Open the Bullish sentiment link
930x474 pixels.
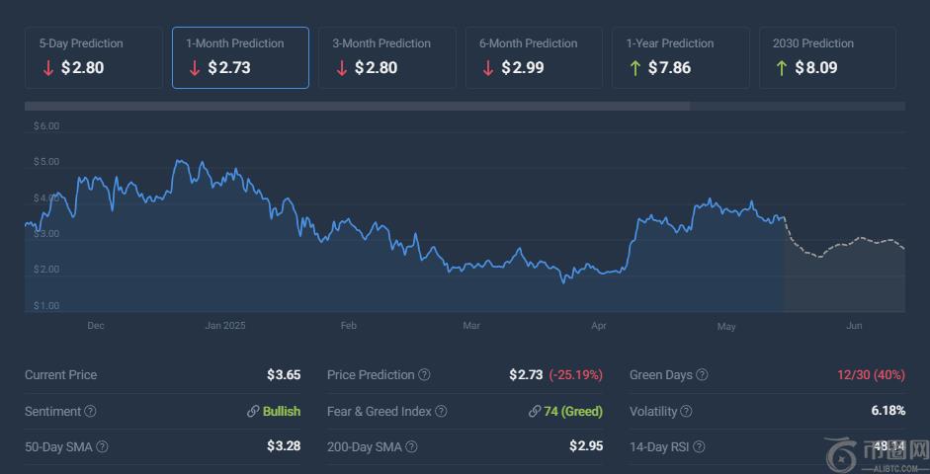point(282,411)
